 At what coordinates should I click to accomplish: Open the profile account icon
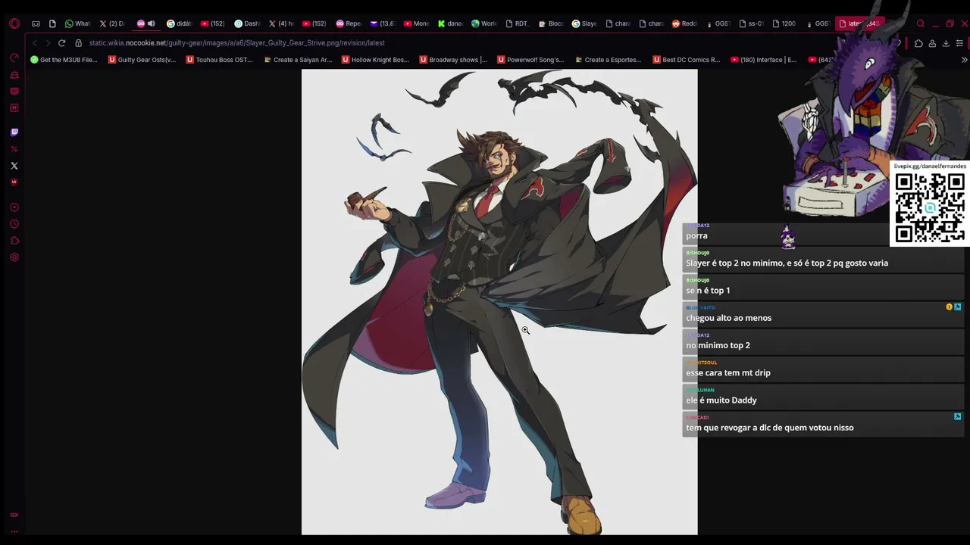click(x=932, y=43)
